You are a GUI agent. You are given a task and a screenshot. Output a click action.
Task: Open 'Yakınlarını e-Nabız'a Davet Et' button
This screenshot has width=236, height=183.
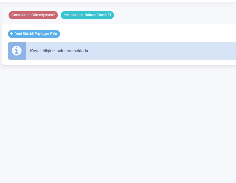click(x=87, y=15)
